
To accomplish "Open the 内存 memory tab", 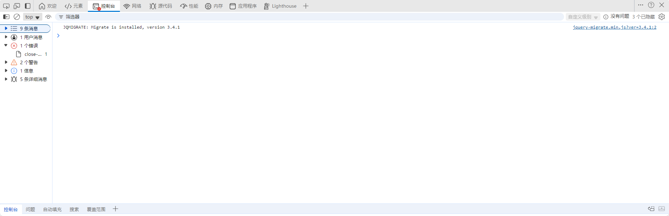I will 214,6.
